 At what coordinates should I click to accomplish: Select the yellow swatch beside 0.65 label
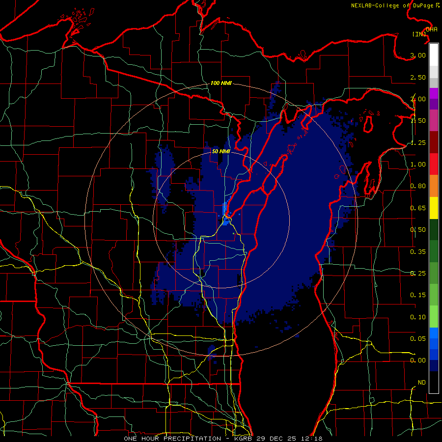[x=434, y=208]
